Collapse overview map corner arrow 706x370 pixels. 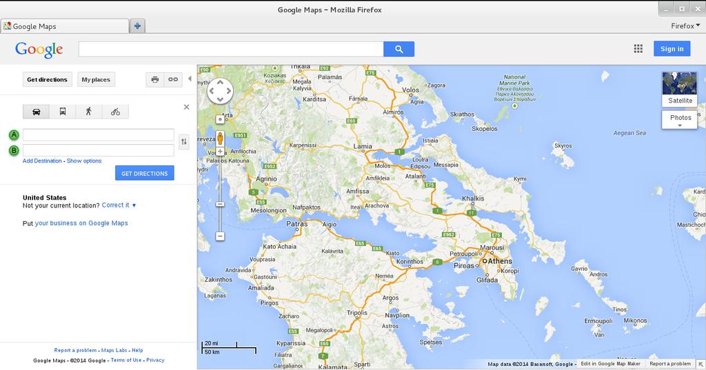(701, 364)
